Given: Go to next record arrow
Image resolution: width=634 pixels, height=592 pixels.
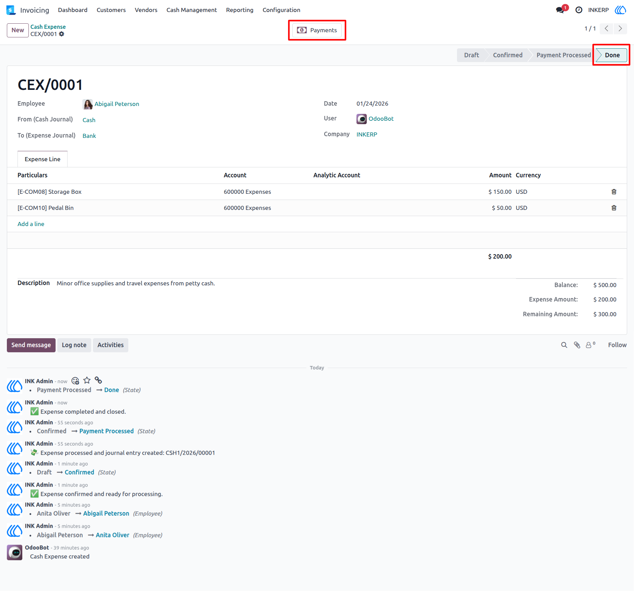Looking at the screenshot, I should 620,29.
